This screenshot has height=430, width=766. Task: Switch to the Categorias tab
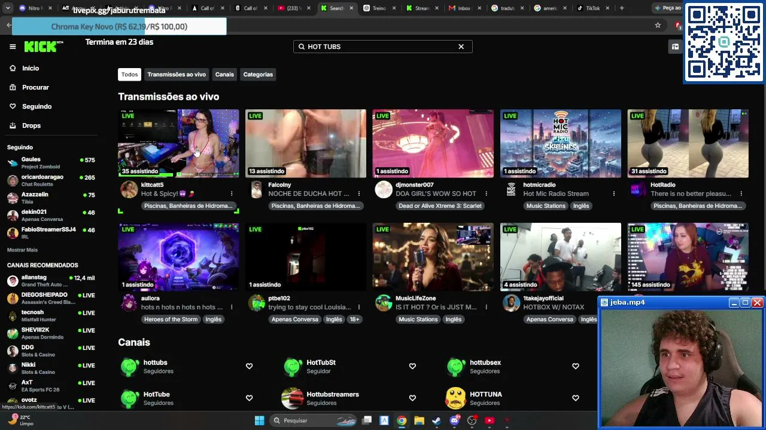point(258,75)
